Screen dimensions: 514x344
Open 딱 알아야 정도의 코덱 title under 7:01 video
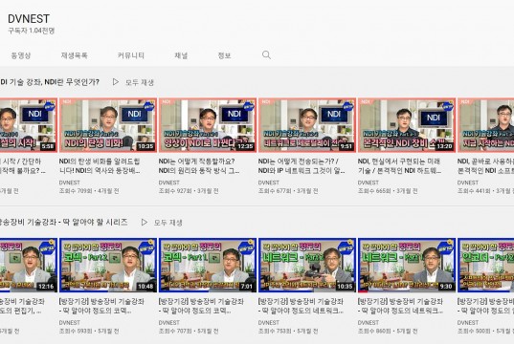point(201,306)
